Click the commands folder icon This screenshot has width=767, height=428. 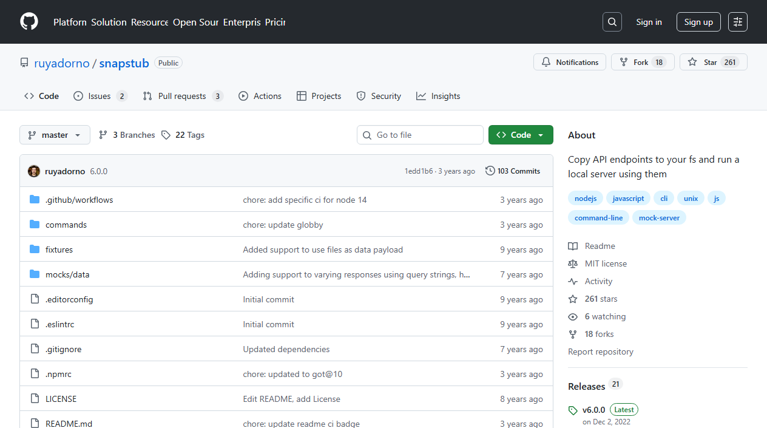tap(35, 225)
